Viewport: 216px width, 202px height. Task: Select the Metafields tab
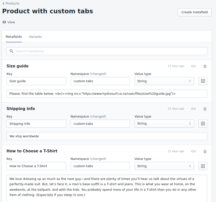pyautogui.click(x=14, y=37)
